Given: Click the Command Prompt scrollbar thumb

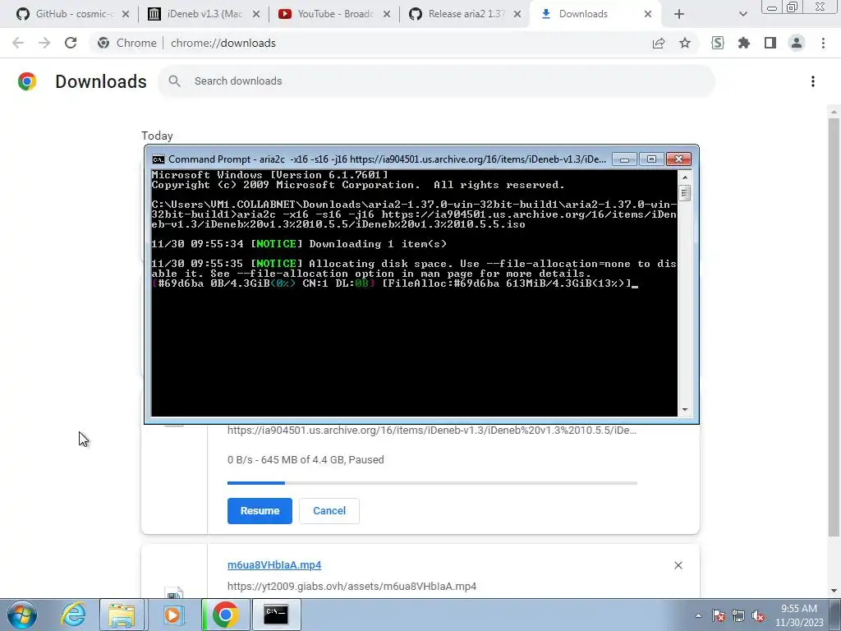Looking at the screenshot, I should [x=684, y=192].
